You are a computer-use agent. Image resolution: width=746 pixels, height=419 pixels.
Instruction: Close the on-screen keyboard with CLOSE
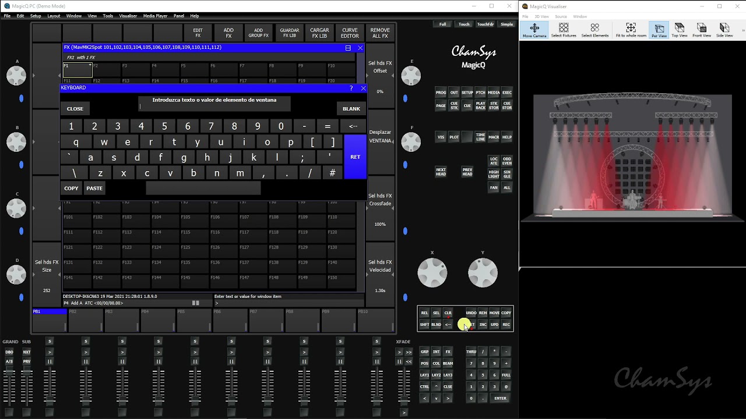[75, 108]
